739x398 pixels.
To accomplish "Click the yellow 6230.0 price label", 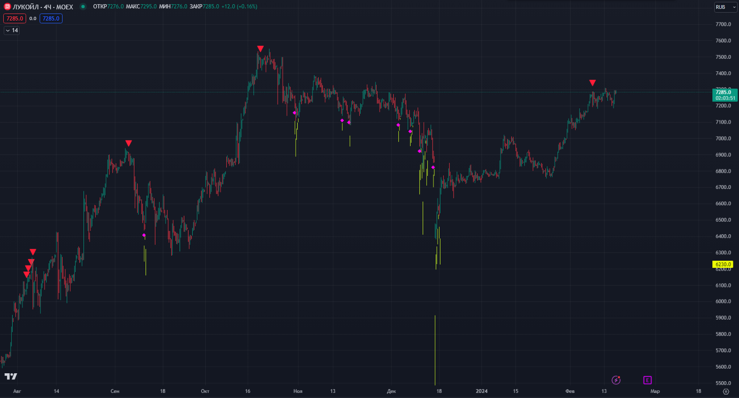I will tap(723, 265).
